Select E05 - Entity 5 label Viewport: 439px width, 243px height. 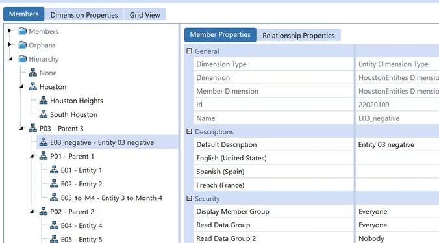(81, 239)
